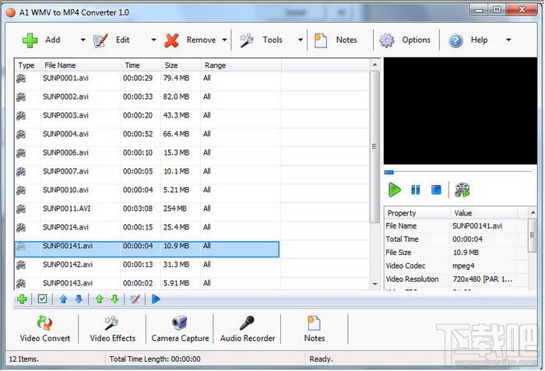Switch to the Camera Capture tab
This screenshot has width=545, height=371.
click(x=180, y=329)
